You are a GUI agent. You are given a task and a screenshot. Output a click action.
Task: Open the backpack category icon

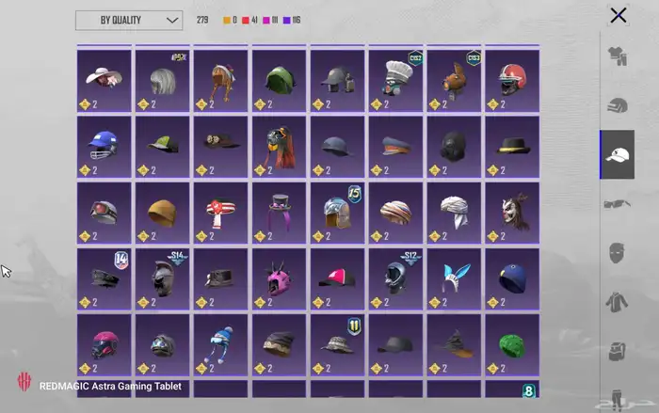(617, 351)
